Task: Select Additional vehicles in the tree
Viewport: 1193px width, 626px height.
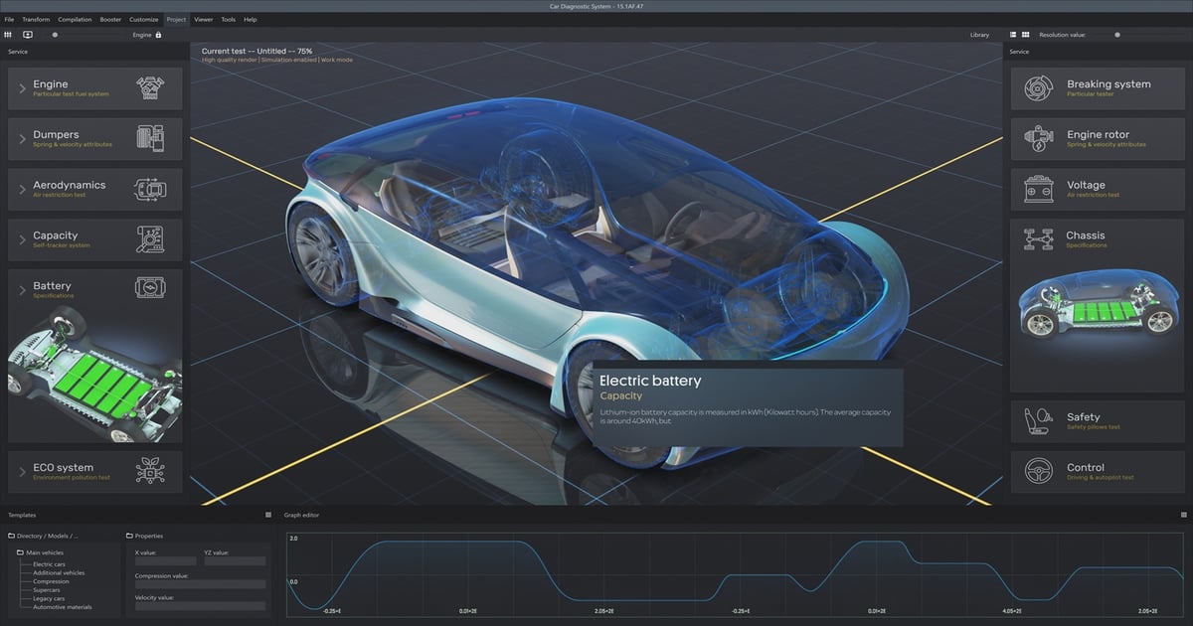Action: [59, 573]
